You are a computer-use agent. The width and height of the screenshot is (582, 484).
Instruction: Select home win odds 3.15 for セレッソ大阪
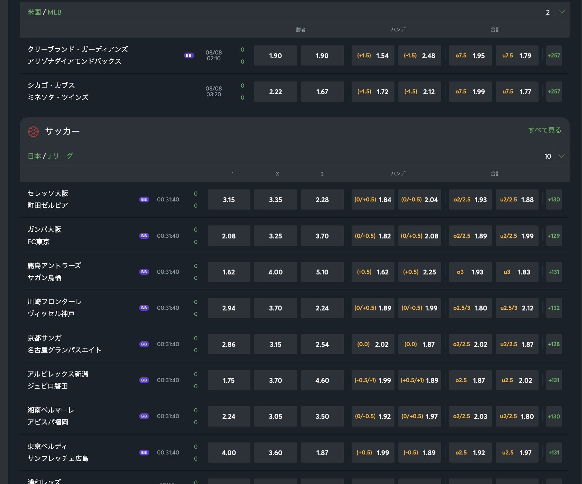[229, 200]
